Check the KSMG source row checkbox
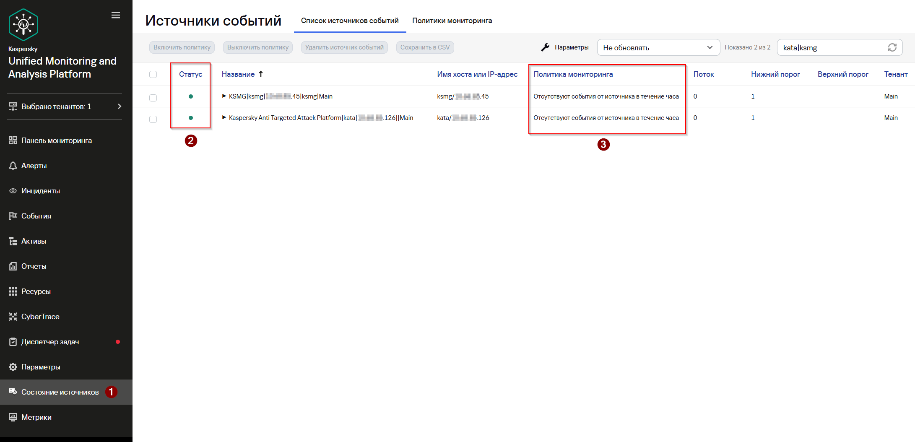This screenshot has width=915, height=442. tap(153, 98)
